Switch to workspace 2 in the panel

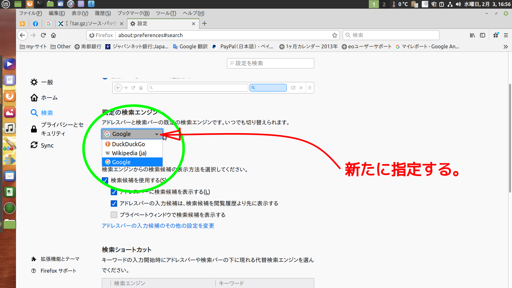point(384,4)
